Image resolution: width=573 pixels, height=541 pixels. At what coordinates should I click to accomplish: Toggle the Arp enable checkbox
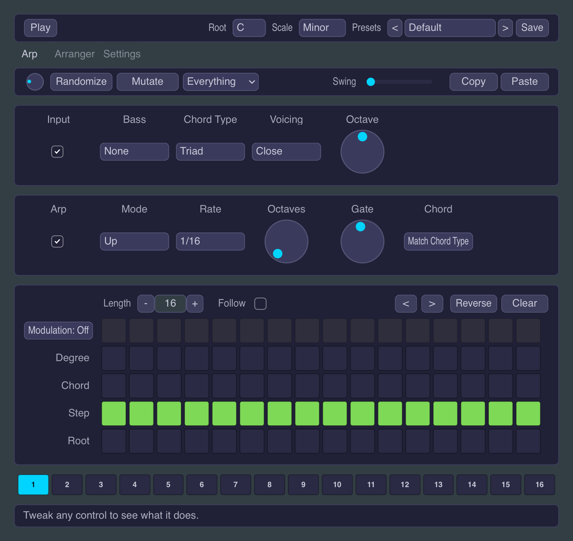(57, 241)
